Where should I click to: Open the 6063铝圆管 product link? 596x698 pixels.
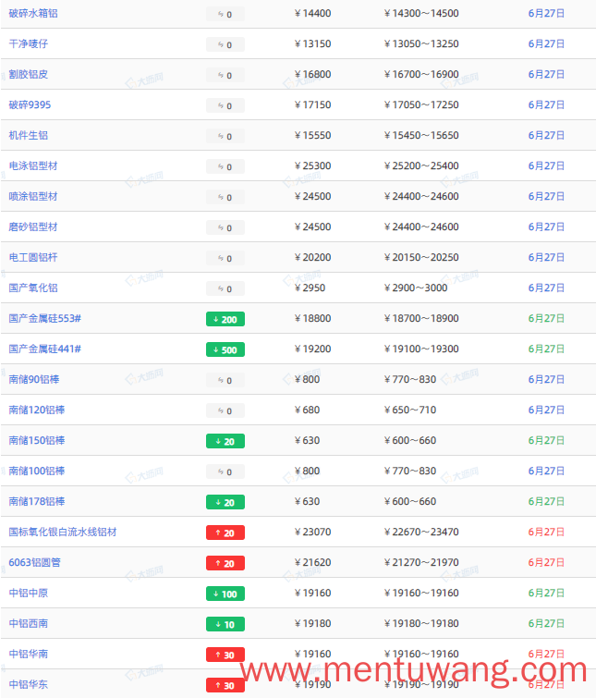click(x=35, y=562)
